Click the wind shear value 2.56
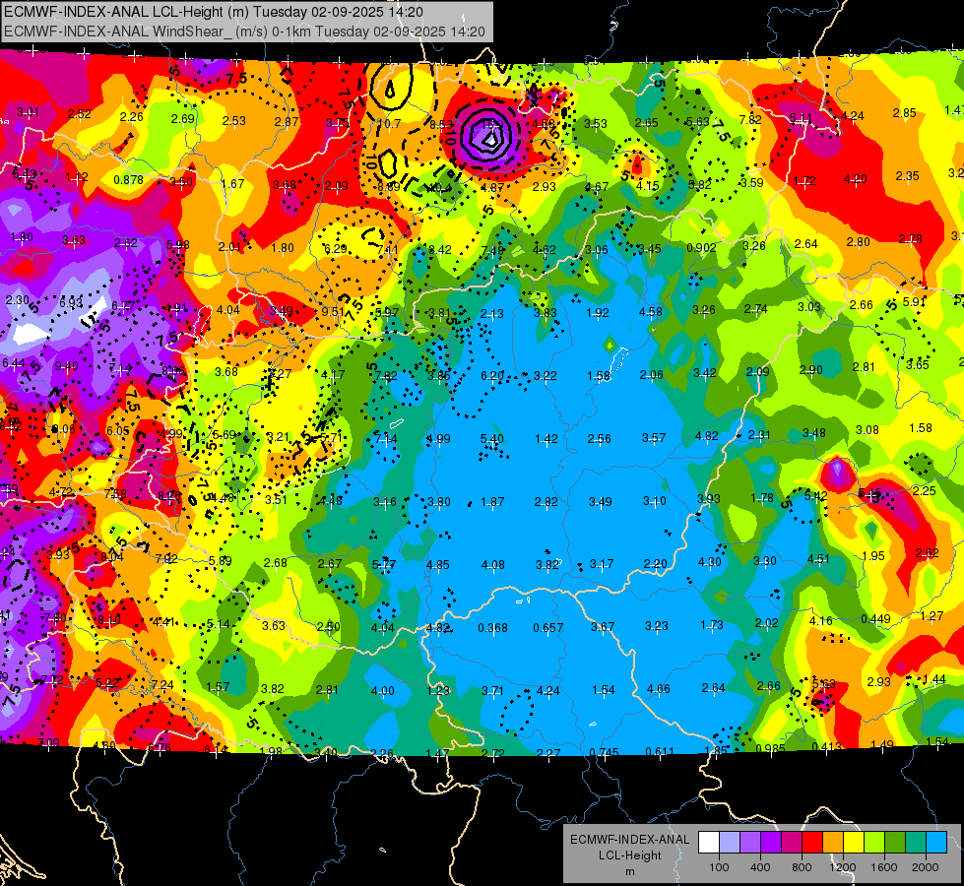964x886 pixels. [x=599, y=438]
